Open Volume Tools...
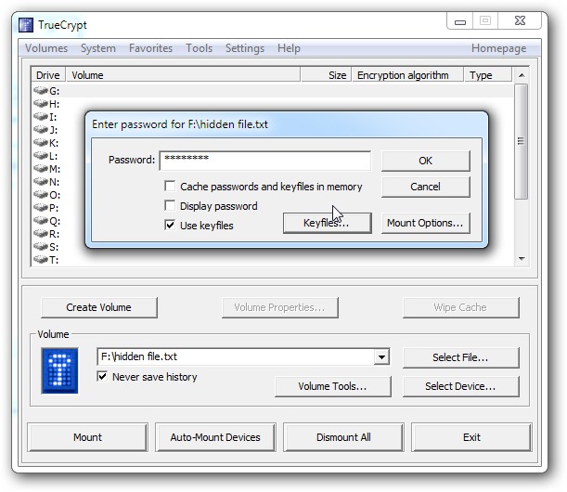Image resolution: width=567 pixels, height=492 pixels. (332, 386)
